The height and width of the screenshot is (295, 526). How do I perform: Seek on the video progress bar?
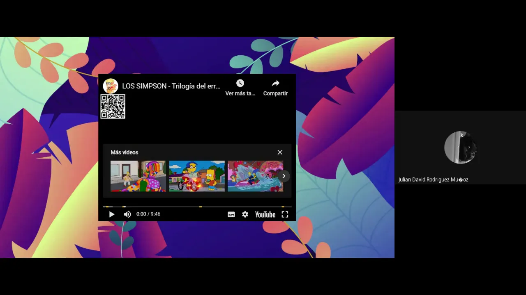[197, 207]
